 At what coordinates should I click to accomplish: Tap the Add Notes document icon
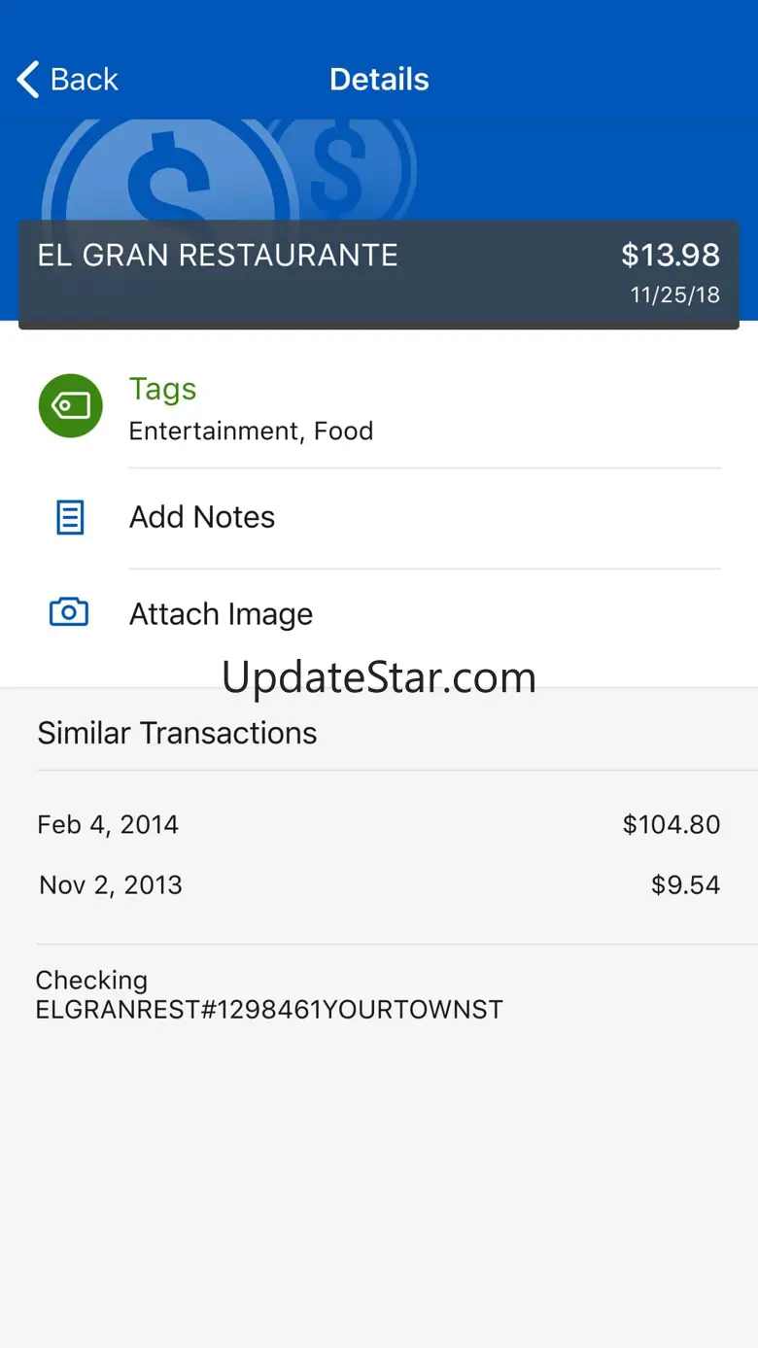70,517
